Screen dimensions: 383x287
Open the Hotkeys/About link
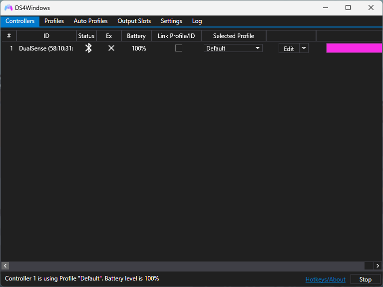tap(325, 279)
